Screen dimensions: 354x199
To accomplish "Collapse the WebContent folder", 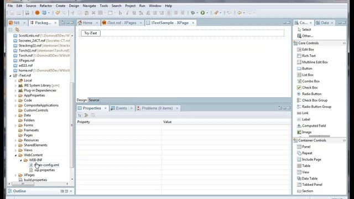I will click(15, 155).
